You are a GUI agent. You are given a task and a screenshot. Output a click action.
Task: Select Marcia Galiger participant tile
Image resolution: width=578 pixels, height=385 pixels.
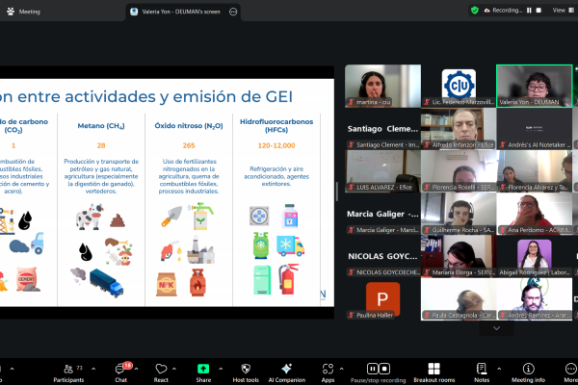click(382, 214)
